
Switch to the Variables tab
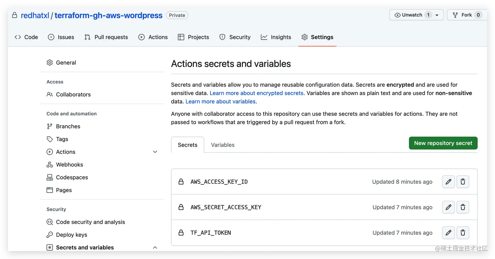coord(223,145)
